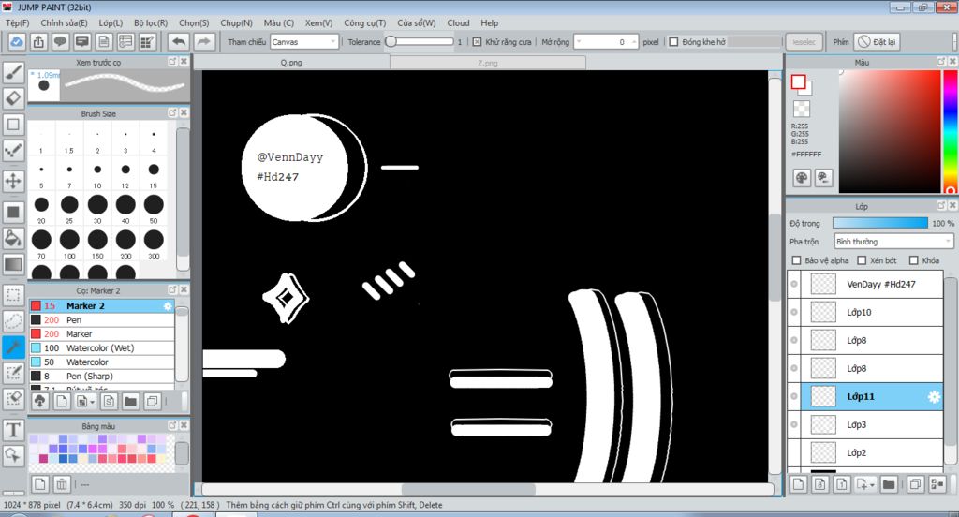Select the Magic Wand tool
This screenshot has width=959, height=517.
[13, 347]
